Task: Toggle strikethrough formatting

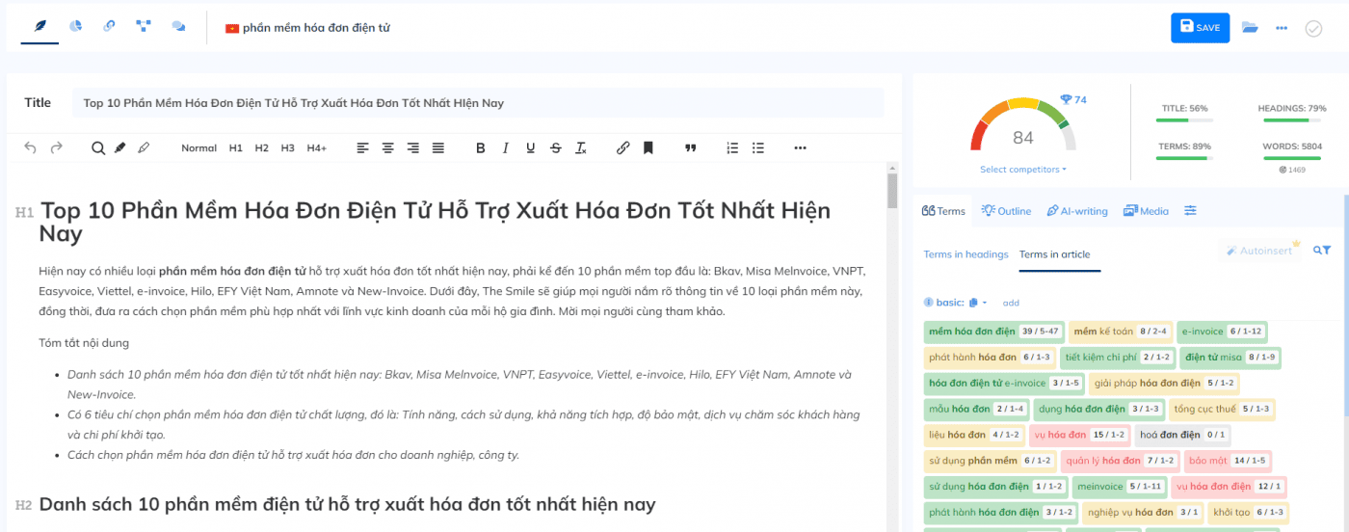Action: [x=556, y=147]
